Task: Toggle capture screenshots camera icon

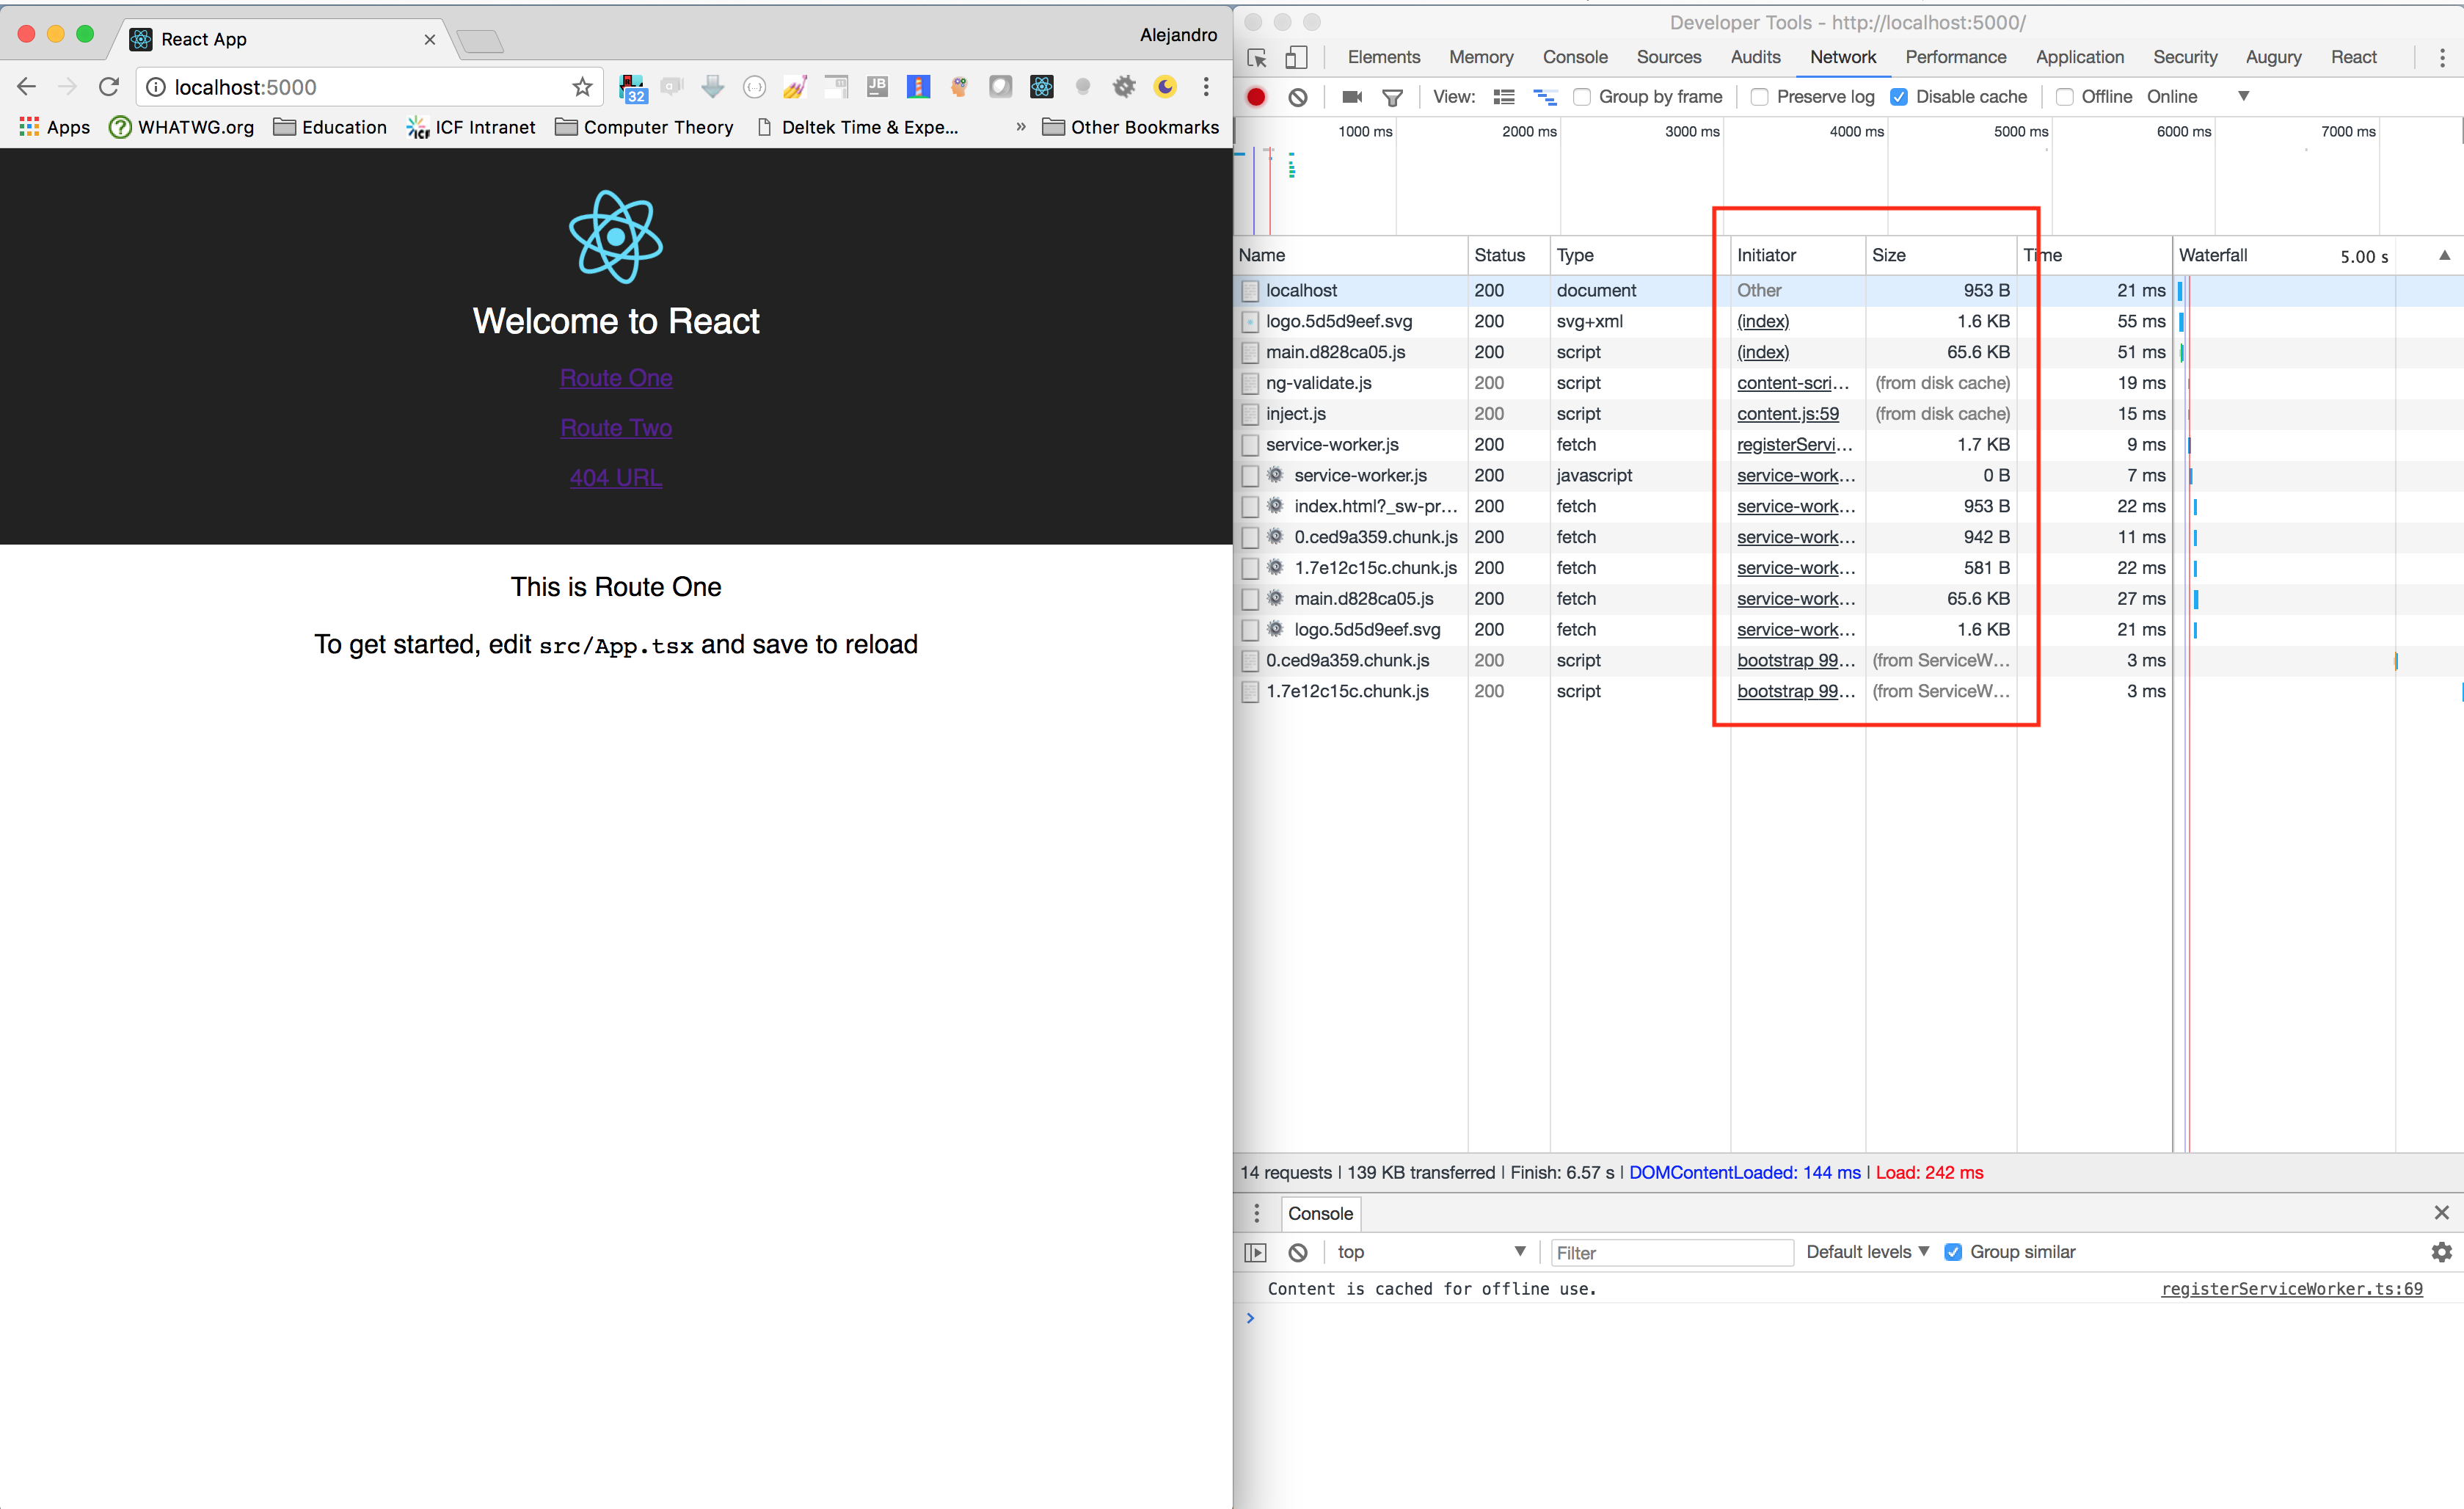Action: pos(1352,97)
